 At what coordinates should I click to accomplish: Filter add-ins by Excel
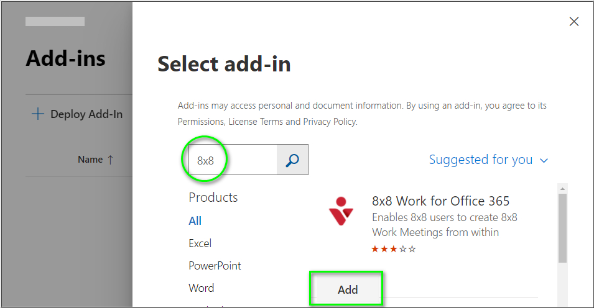click(x=200, y=243)
